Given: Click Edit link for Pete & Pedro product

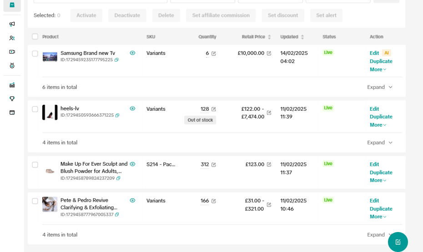Looking at the screenshot, I should coord(374,201).
